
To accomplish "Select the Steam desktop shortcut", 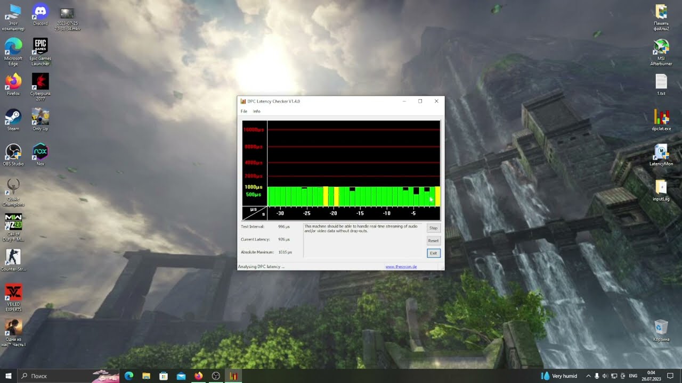I will click(x=13, y=120).
